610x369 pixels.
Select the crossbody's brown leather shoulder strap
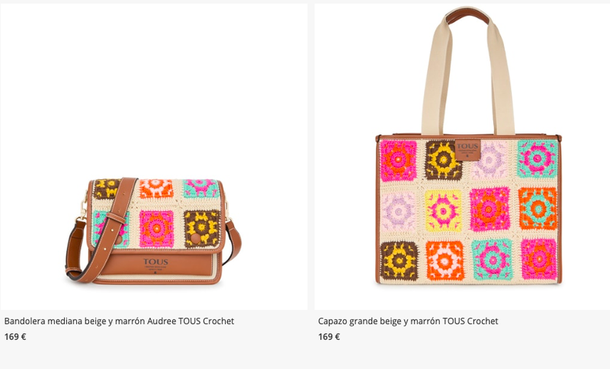(x=102, y=231)
